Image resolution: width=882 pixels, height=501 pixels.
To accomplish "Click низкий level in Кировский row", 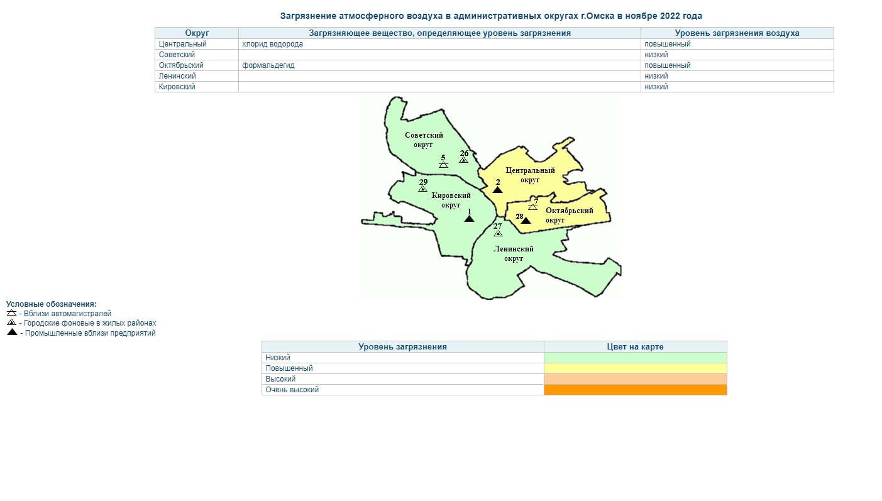I will click(x=737, y=87).
